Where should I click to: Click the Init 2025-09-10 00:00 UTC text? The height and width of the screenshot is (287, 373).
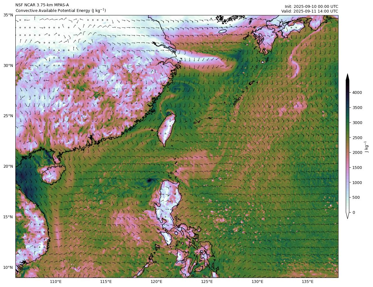311,6
